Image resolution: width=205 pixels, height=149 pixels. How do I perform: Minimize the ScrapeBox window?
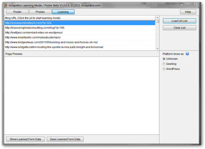[182, 4]
